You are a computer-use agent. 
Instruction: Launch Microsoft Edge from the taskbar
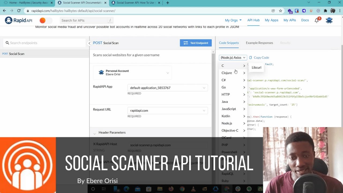click(126, 189)
